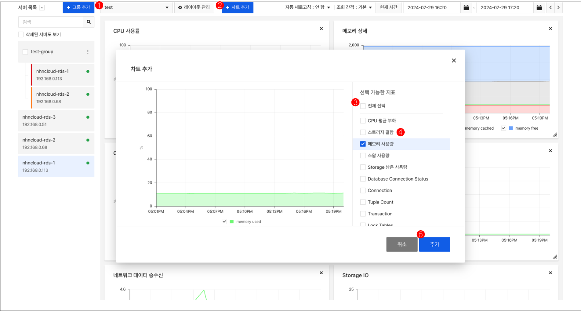Remove the CPU usage chart panel

[321, 28]
